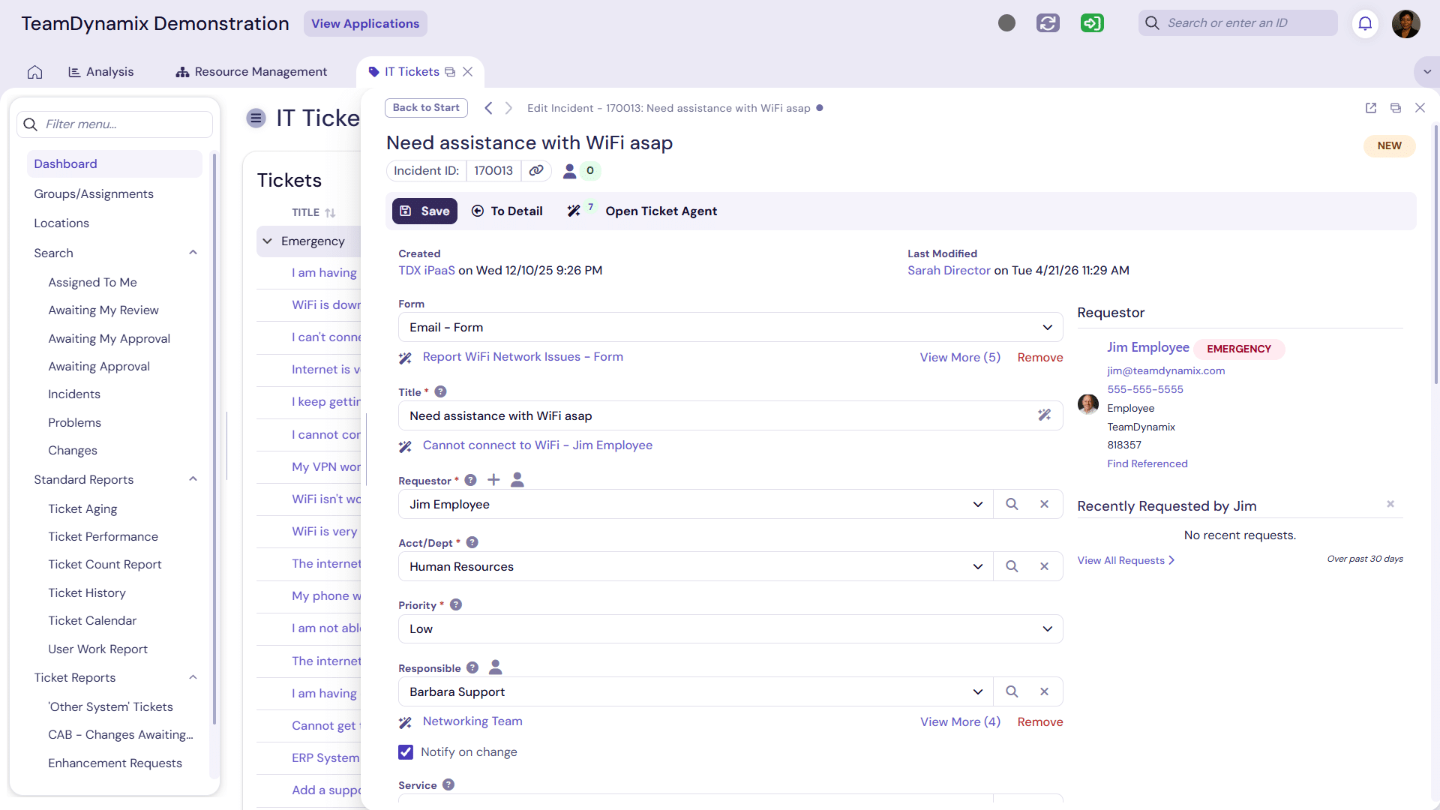Open the ticket in a pop-out window
This screenshot has width=1440, height=810.
[1371, 108]
